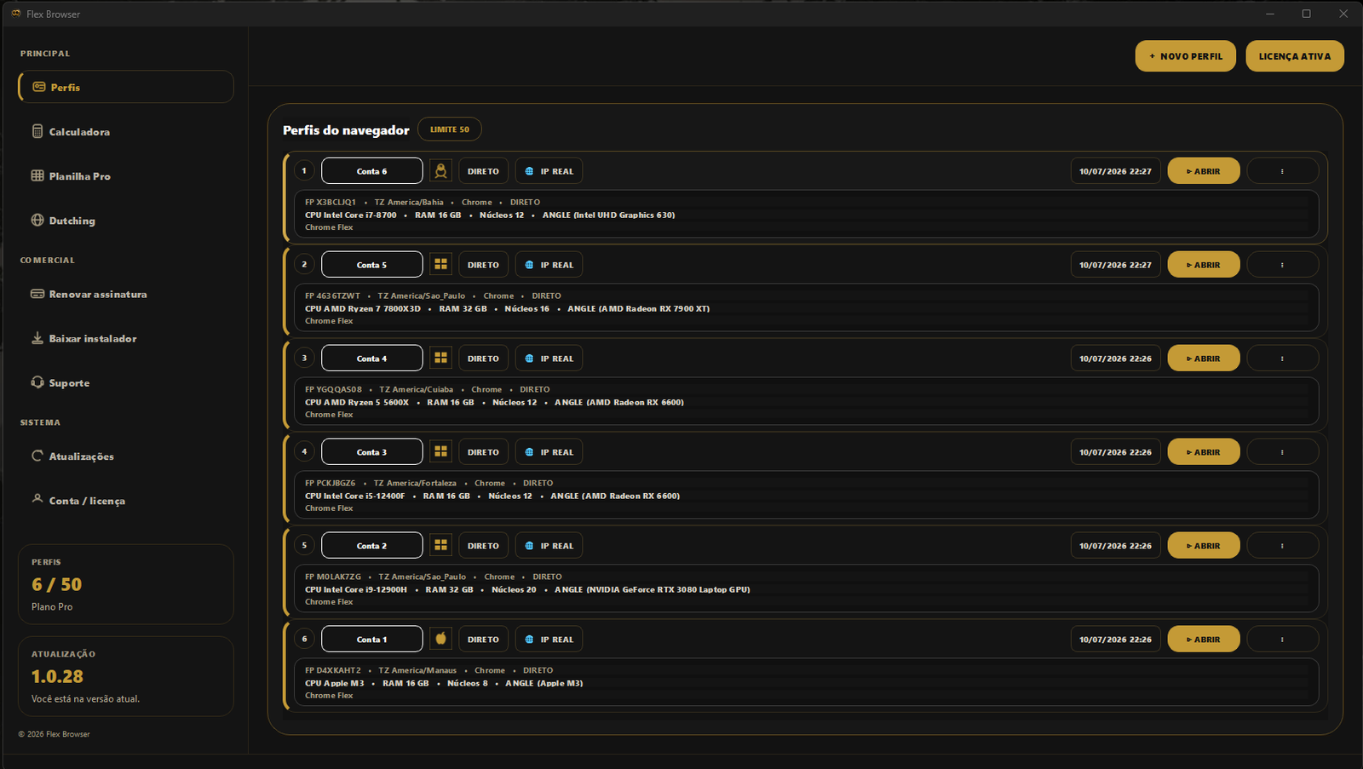Screen dimensions: 1363x769
Task: Click the 1.0.28 version number
Action: [57, 676]
